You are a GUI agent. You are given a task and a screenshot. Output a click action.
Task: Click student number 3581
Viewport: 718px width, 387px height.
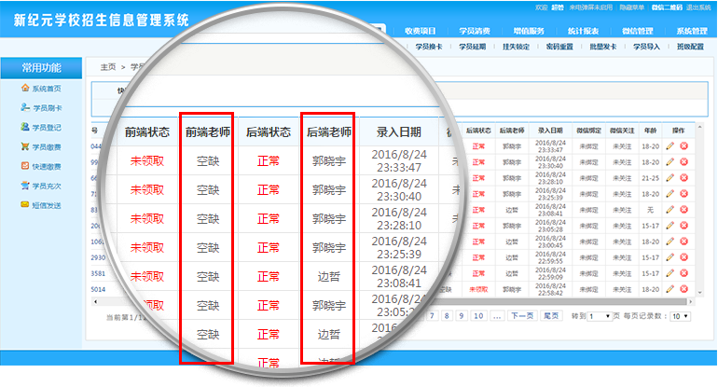[98, 273]
